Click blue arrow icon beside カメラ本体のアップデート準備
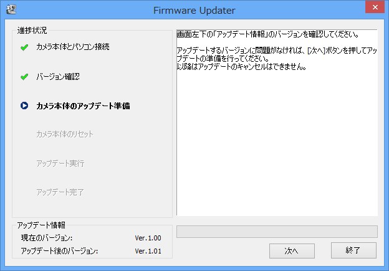 coord(24,106)
